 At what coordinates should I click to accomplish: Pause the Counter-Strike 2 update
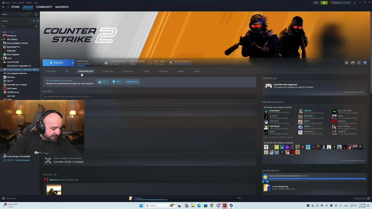point(56,63)
